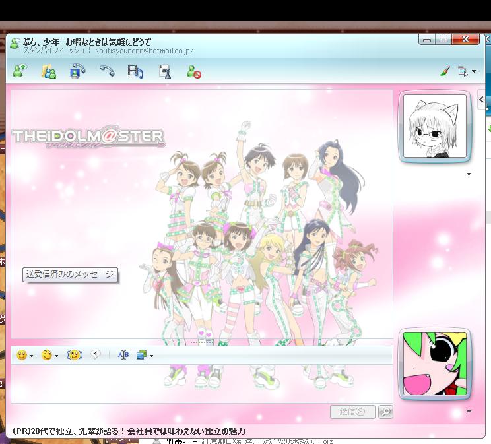491x444 pixels.
Task: Open the font change icon
Action: [123, 355]
